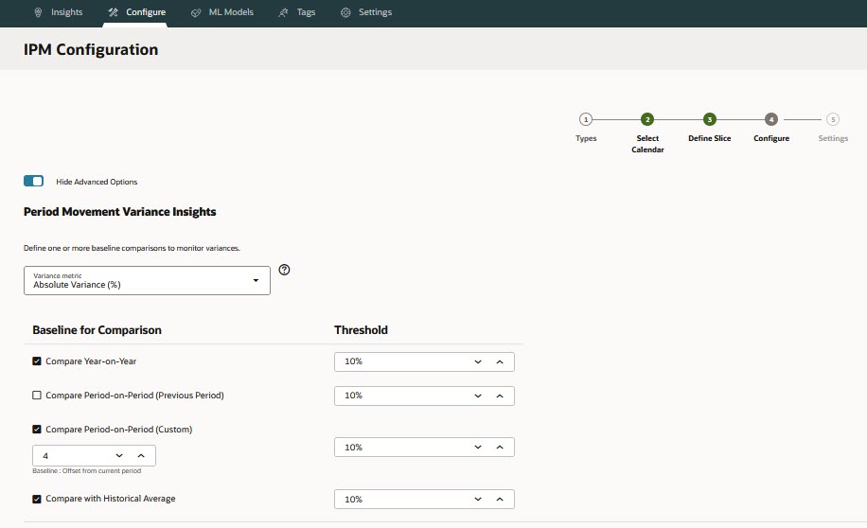Uncheck Compare with Historical Average checkbox

tap(37, 499)
